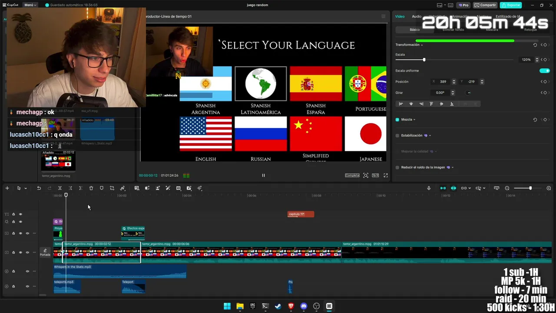Click the microphone voice-over record icon
This screenshot has height=313, width=556.
pyautogui.click(x=429, y=188)
